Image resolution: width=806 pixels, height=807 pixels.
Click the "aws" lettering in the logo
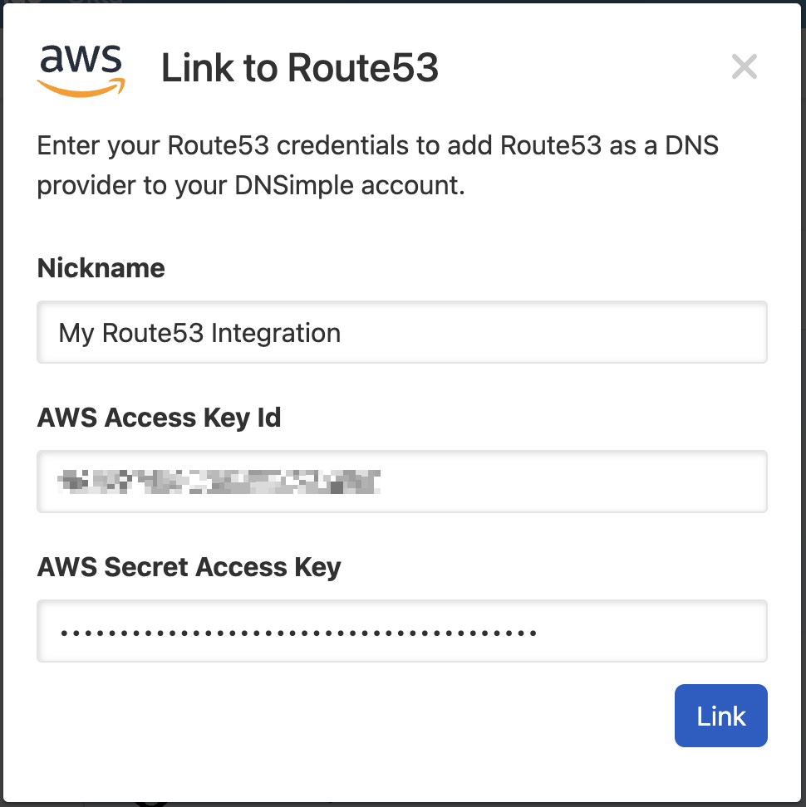tap(81, 60)
